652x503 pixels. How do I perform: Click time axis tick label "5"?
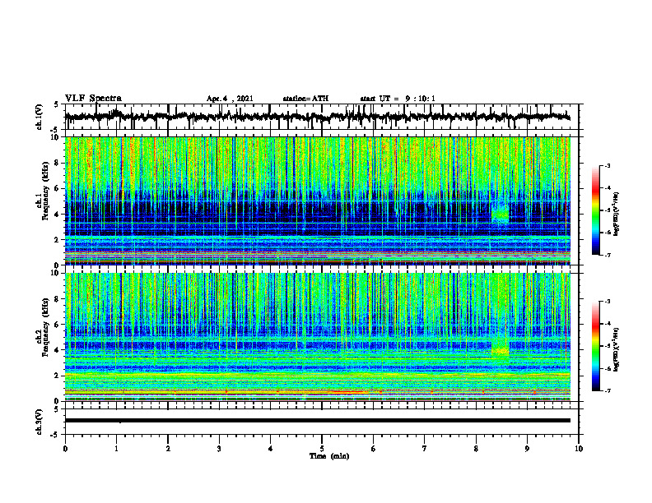coord(322,449)
